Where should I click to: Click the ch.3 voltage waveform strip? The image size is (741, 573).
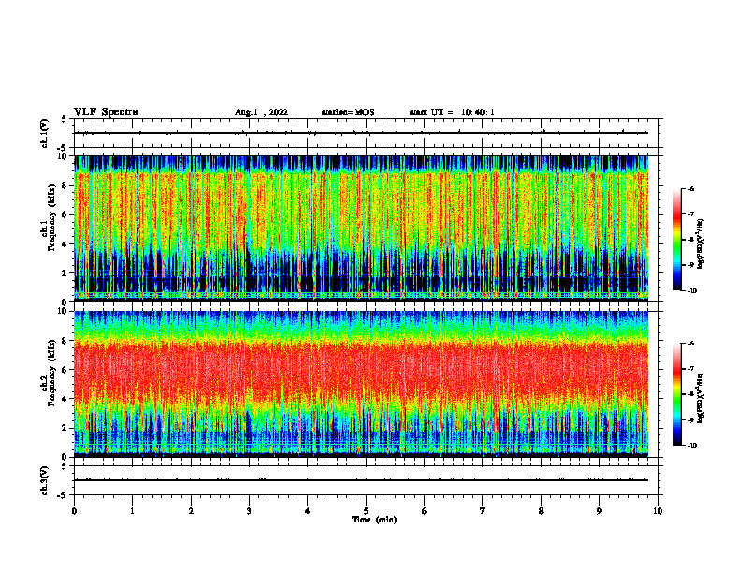pos(366,480)
